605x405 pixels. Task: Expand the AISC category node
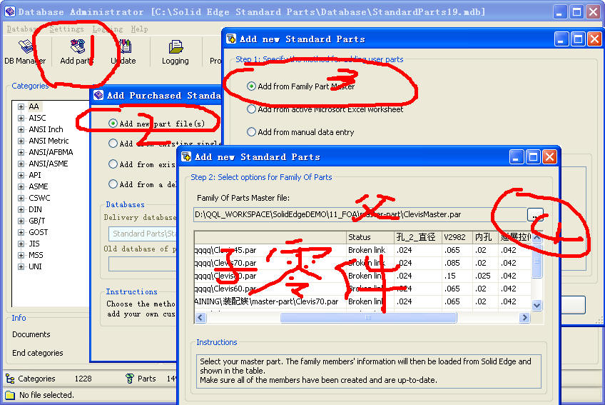(21, 118)
